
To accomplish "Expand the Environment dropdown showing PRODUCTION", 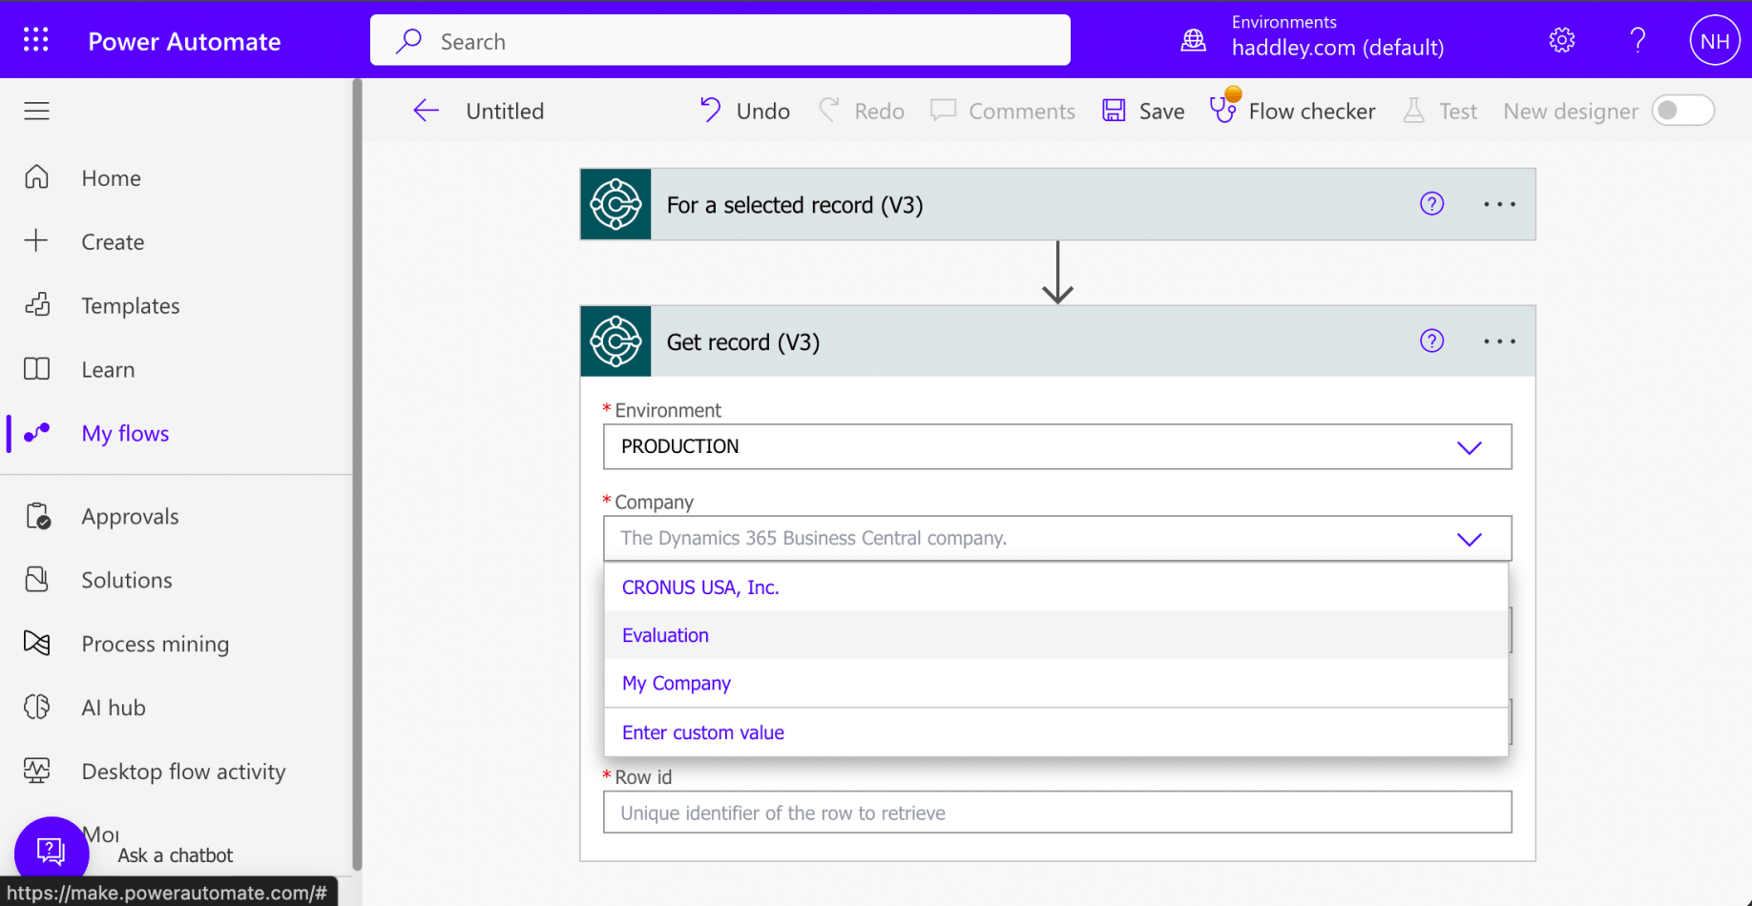I will pos(1469,447).
